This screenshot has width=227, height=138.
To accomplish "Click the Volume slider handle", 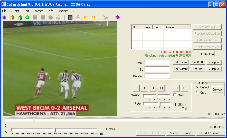I will coord(157,96).
